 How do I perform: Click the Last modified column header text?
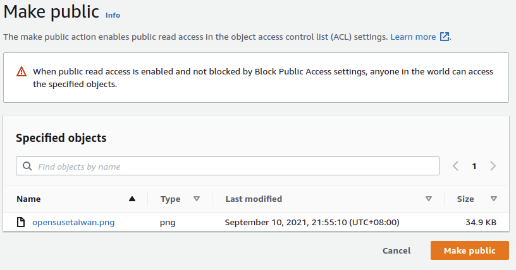pos(254,199)
